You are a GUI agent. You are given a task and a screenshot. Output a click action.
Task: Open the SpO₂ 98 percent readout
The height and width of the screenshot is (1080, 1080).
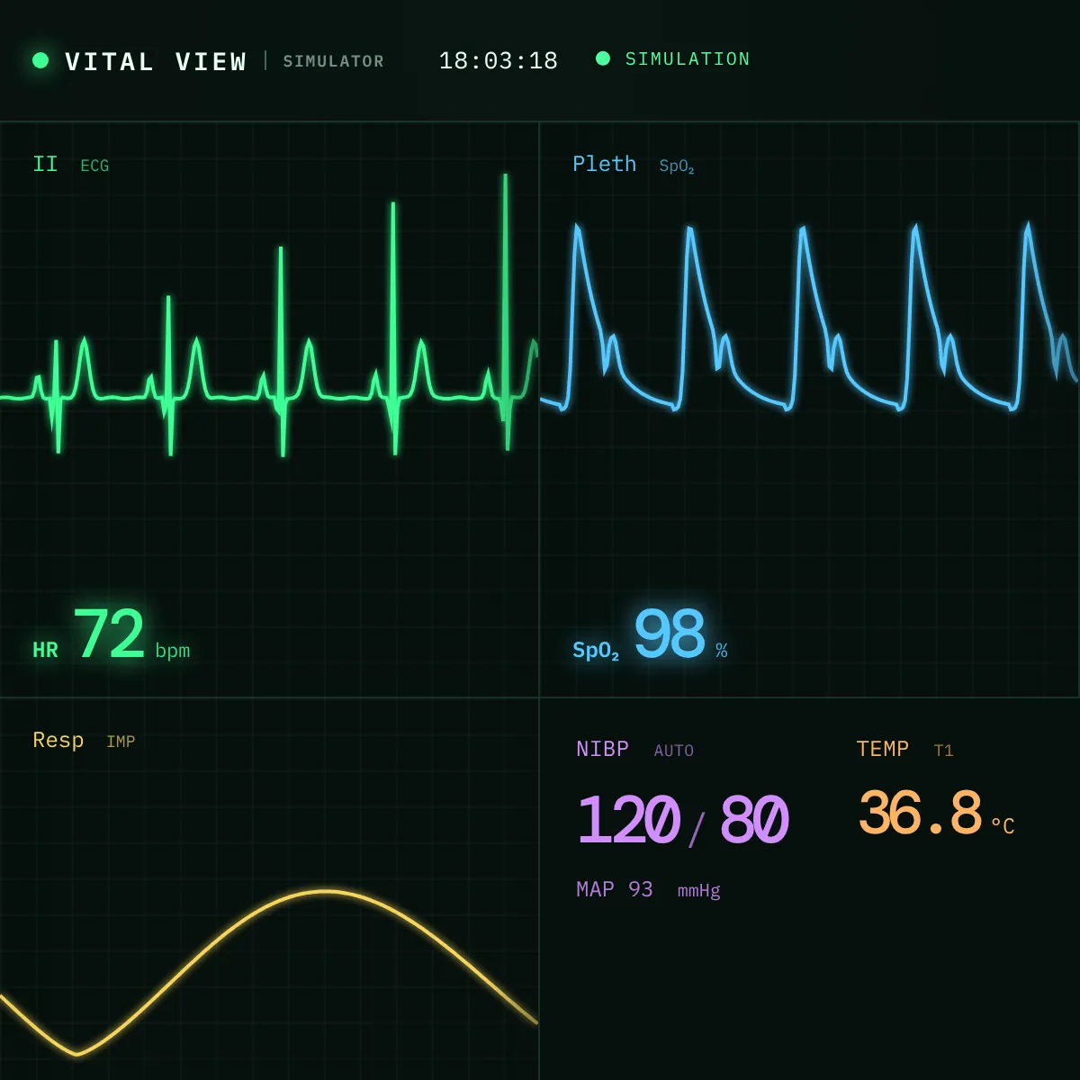(x=650, y=635)
